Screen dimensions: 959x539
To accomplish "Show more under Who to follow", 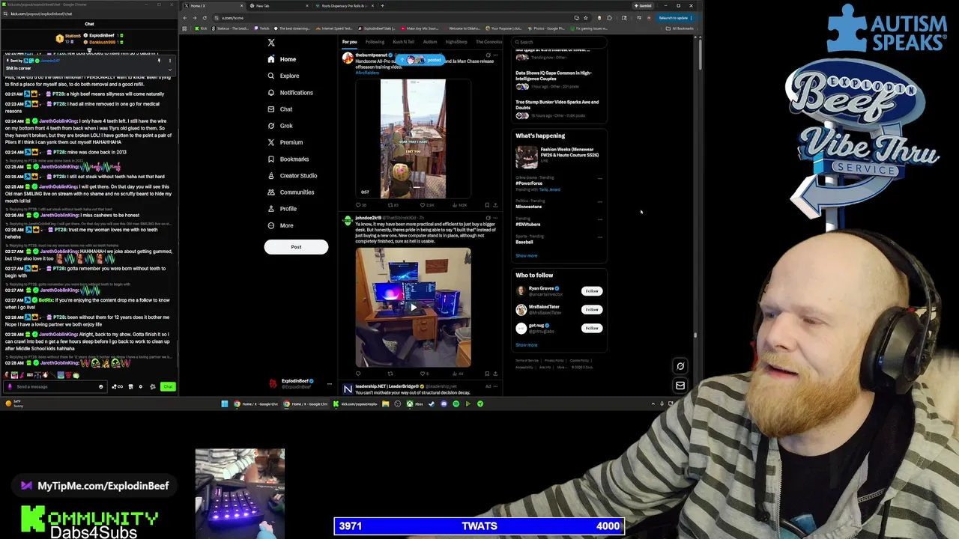I will click(x=526, y=345).
